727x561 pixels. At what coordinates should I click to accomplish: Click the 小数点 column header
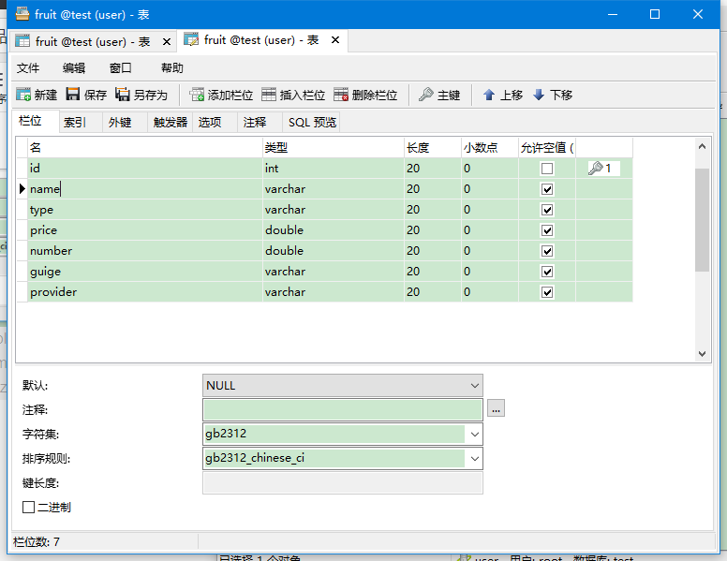489,148
